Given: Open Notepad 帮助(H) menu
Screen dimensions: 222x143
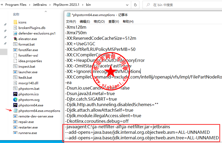Looking at the screenshot, I should 128,22.
